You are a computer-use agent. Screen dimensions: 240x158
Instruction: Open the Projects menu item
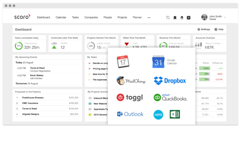pos(122,17)
